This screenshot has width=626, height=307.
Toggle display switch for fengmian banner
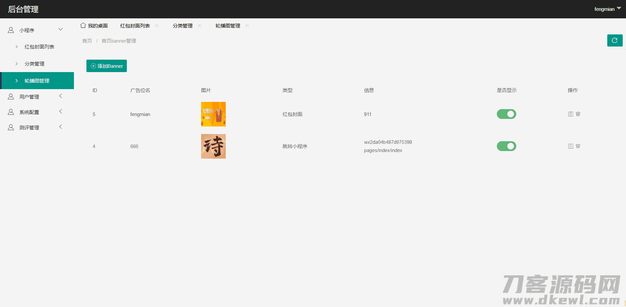(x=506, y=114)
